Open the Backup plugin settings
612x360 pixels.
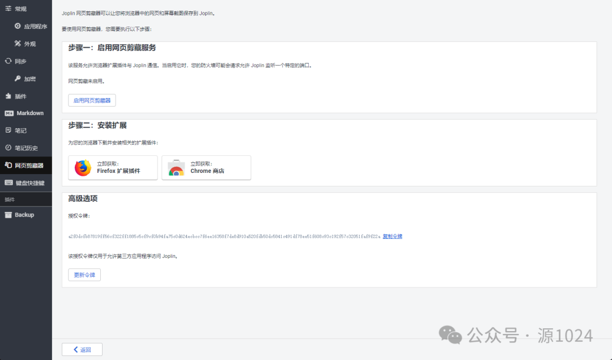tap(25, 215)
